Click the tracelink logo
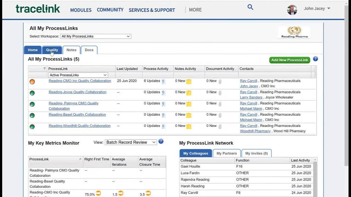 [38, 9]
